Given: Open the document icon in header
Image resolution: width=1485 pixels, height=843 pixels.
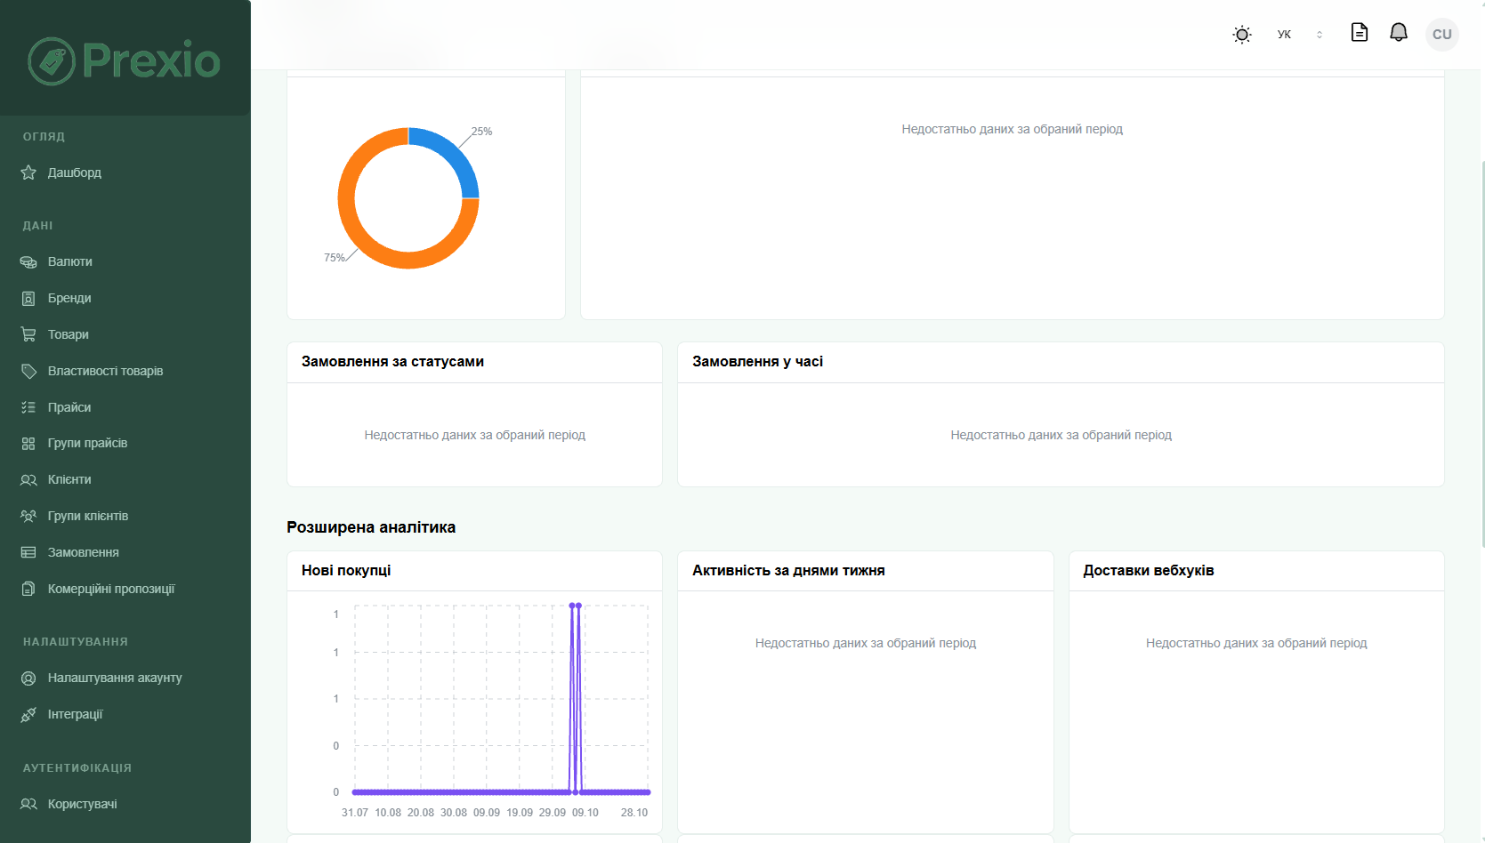Looking at the screenshot, I should 1359,33.
